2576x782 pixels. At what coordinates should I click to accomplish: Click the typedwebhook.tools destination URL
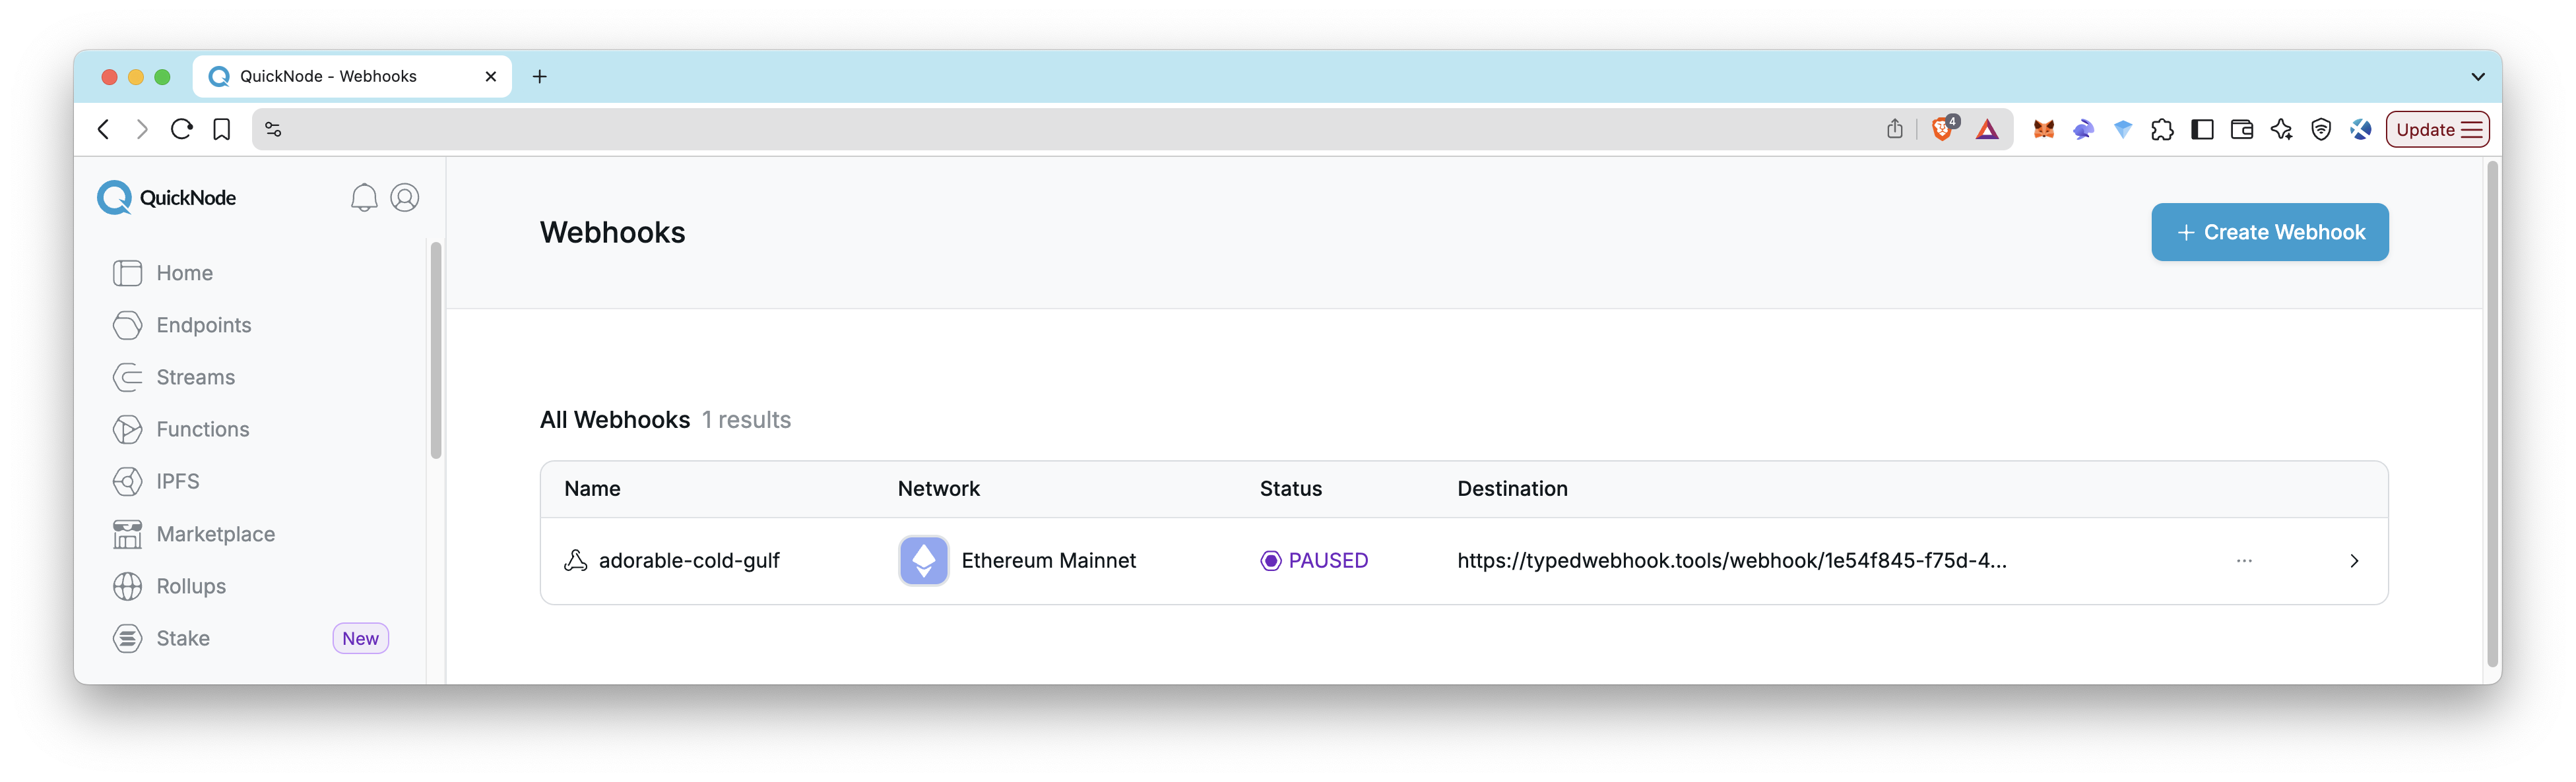pyautogui.click(x=1731, y=560)
